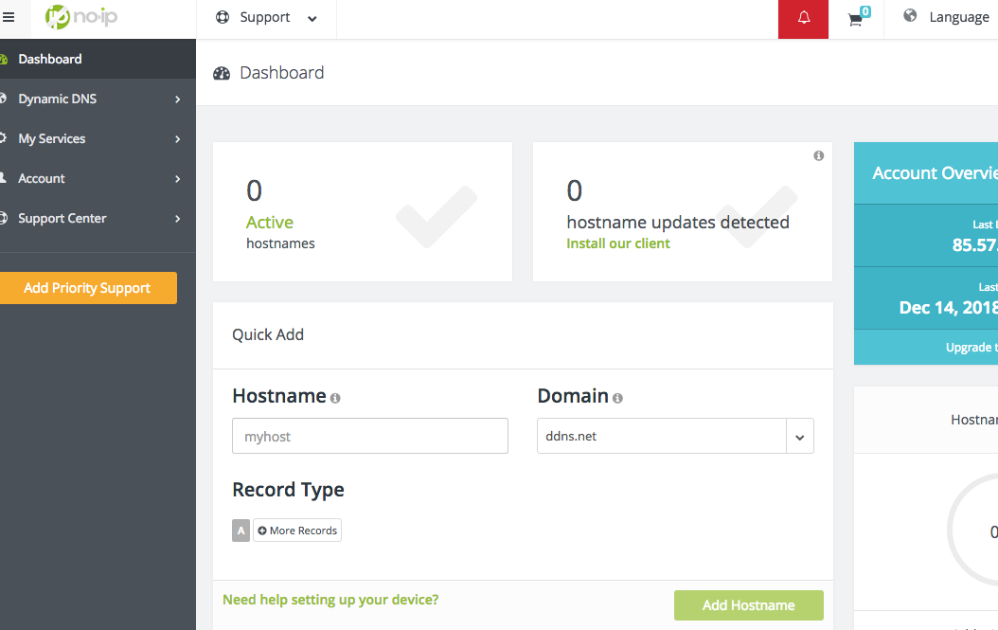
Task: Open the Install our client link
Action: pos(617,243)
